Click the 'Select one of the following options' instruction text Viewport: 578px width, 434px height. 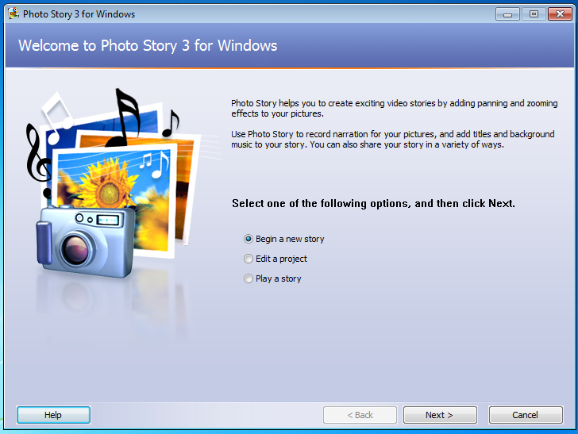[x=373, y=203]
